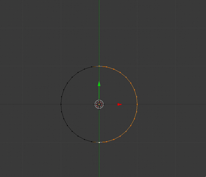
Task: Grab the red X-axis manipulator handle
Action: point(119,104)
